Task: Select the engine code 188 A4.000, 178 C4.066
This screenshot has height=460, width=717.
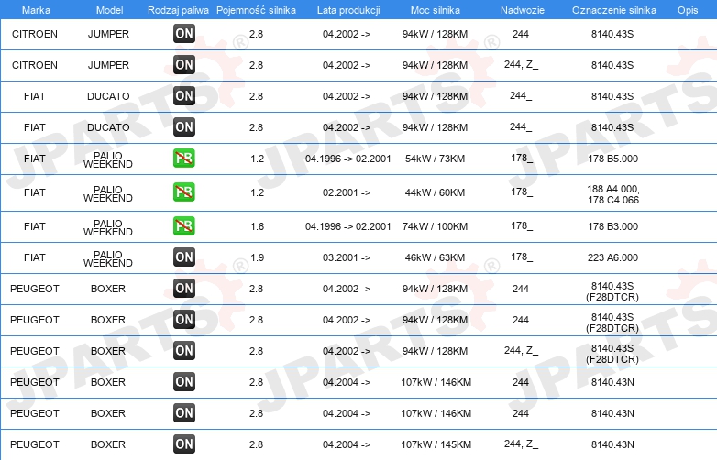Action: point(613,194)
